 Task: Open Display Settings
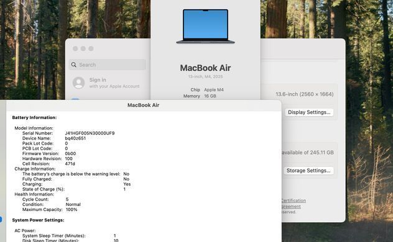(309, 112)
